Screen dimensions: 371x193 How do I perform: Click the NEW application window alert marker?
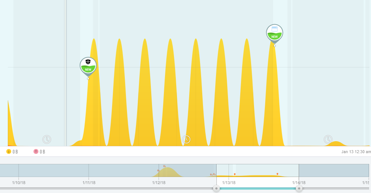point(275,33)
